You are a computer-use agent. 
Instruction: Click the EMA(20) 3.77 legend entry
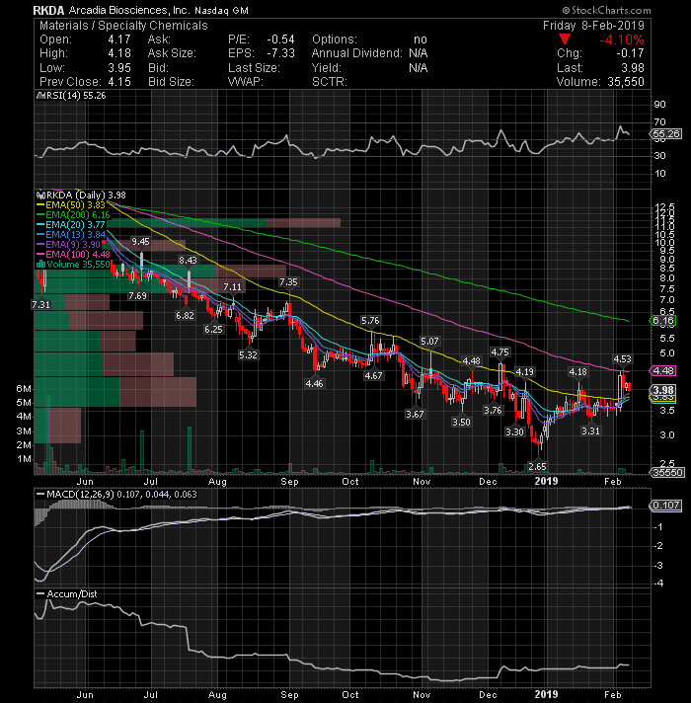(71, 224)
